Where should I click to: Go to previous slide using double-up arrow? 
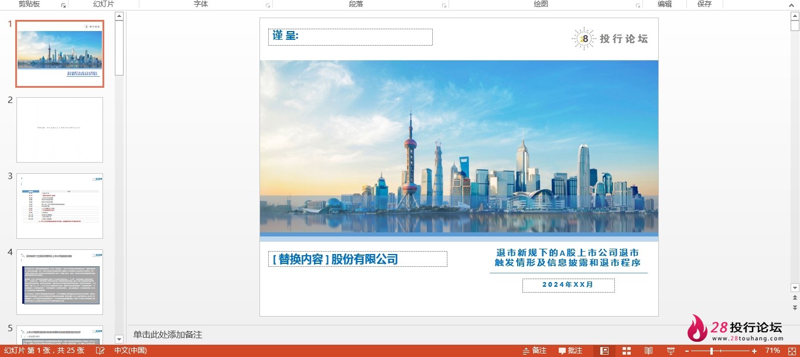point(795,298)
